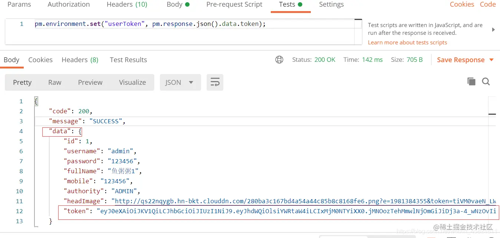The width and height of the screenshot is (500, 238).
Task: Open the Pre-request Script tab
Action: pyautogui.click(x=234, y=4)
